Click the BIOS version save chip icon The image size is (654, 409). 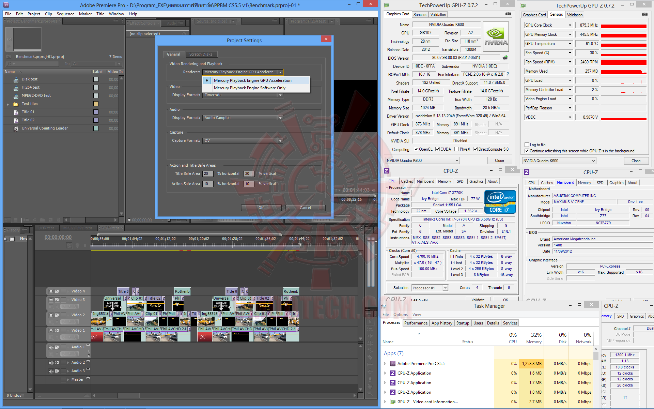[505, 58]
